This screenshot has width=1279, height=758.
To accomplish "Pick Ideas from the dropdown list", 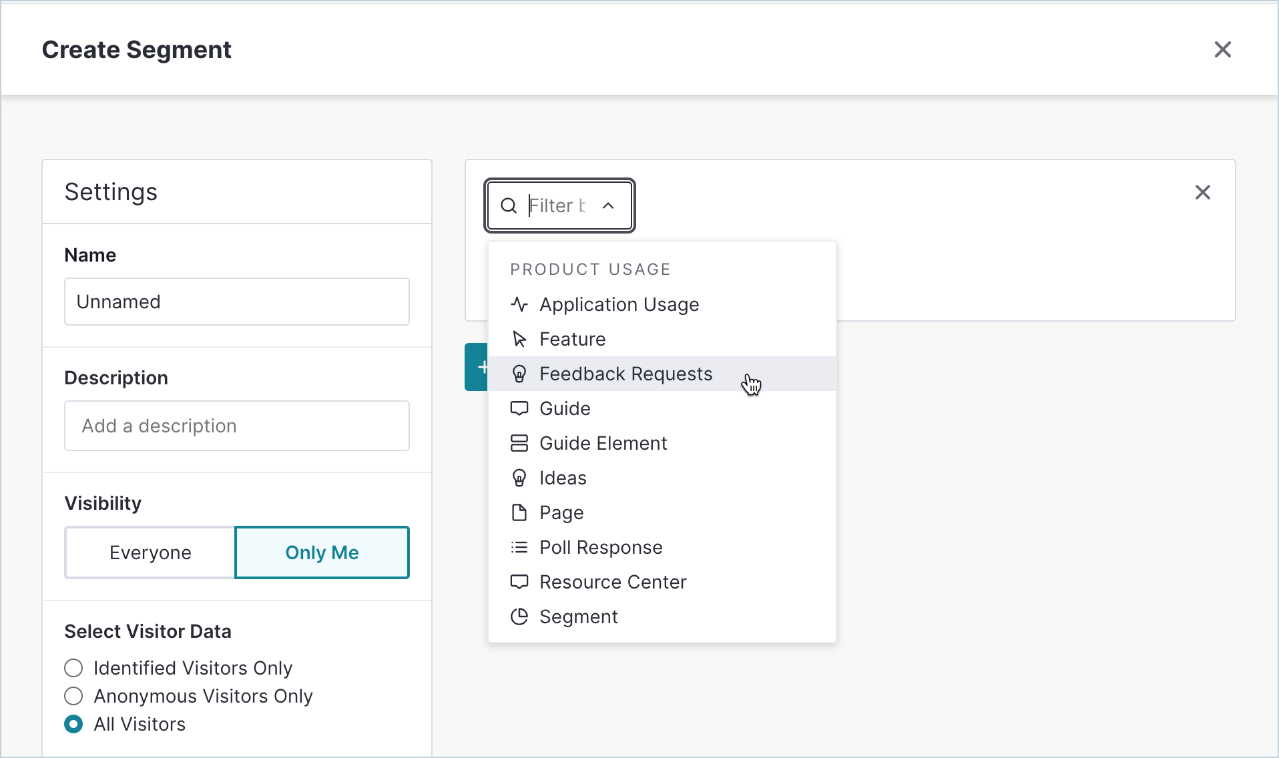I will 563,478.
